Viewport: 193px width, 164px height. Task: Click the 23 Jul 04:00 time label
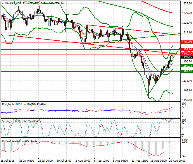(x=27, y=161)
